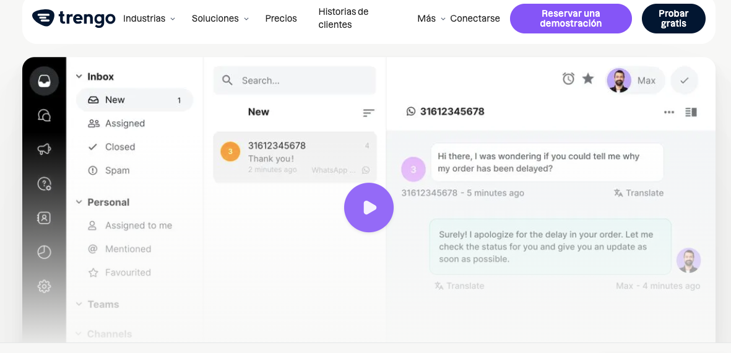Image resolution: width=731 pixels, height=353 pixels.
Task: Open the megaphone broadcast icon in sidebar
Action: pos(45,149)
